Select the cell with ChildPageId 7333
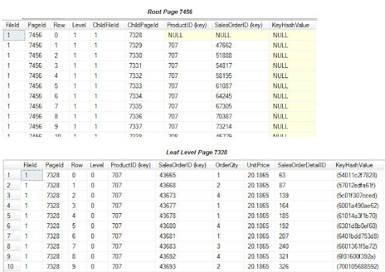The image size is (385, 272). (x=135, y=86)
